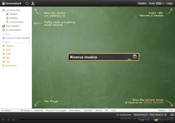Open search via top bar magnifier icon
Viewport: 175px width, 123px height.
tap(27, 3)
